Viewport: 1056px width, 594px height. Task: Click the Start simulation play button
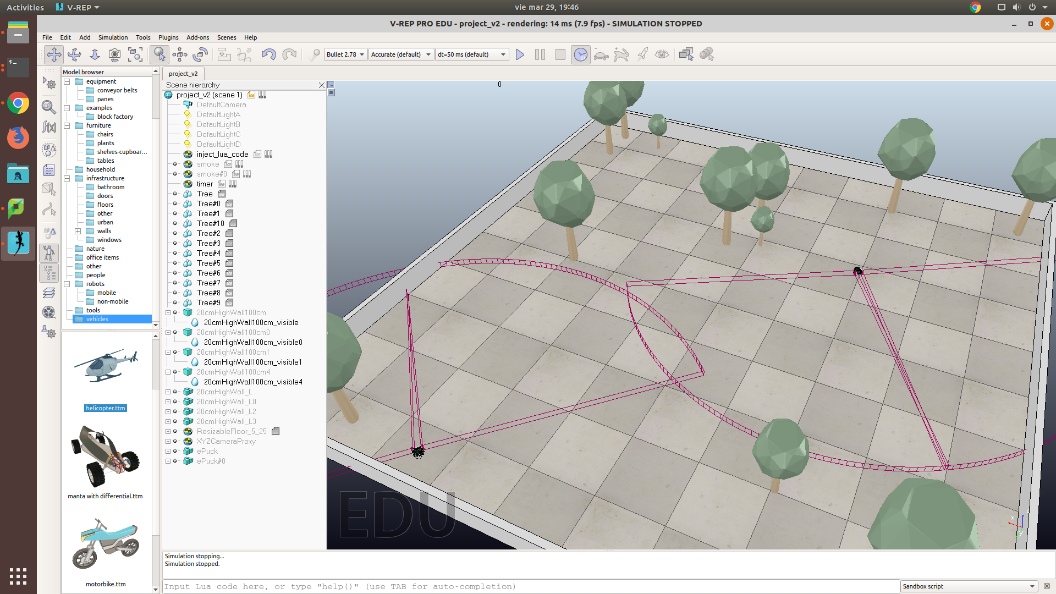point(520,54)
